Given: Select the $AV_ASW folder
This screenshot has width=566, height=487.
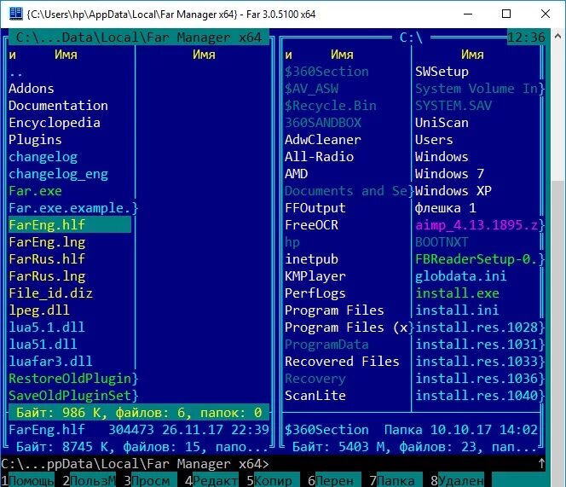Looking at the screenshot, I should pos(311,89).
